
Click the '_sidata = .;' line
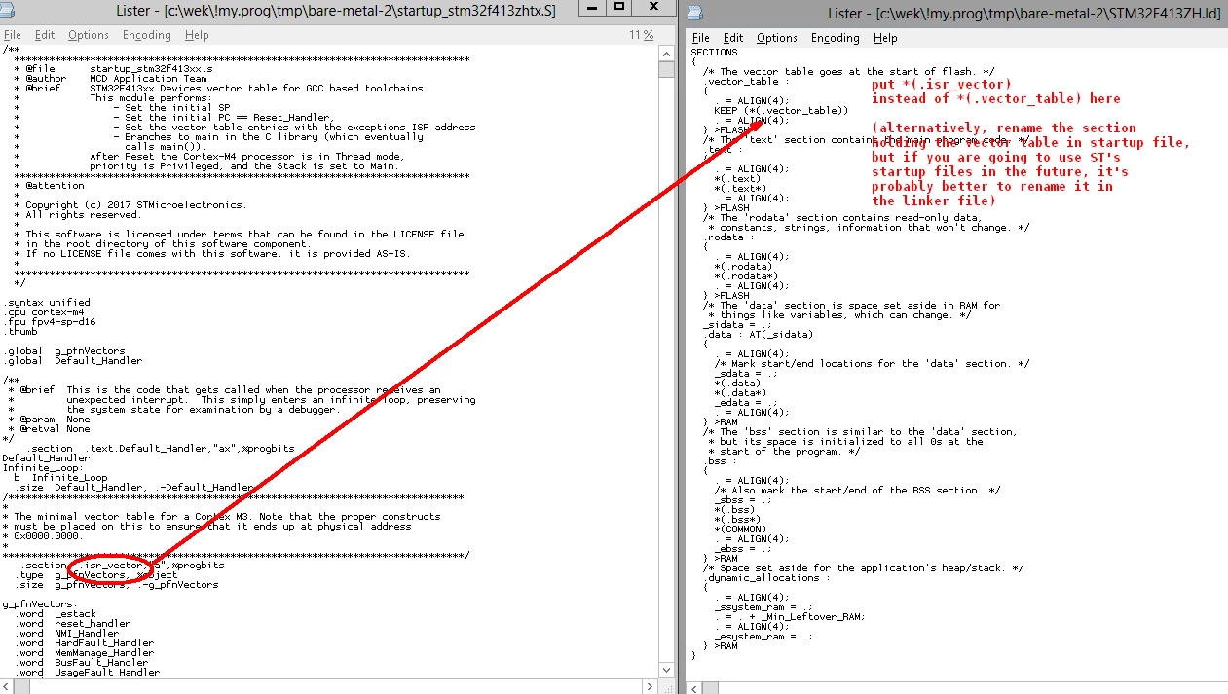coord(737,325)
